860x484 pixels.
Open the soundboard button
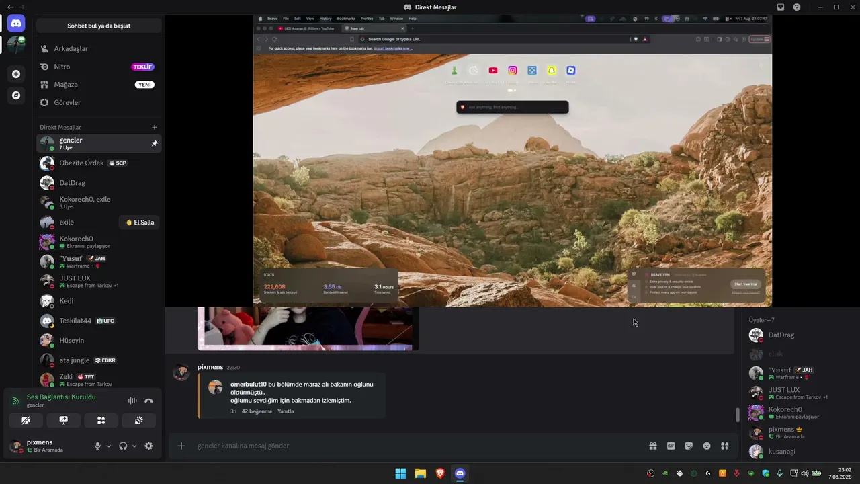(x=139, y=420)
